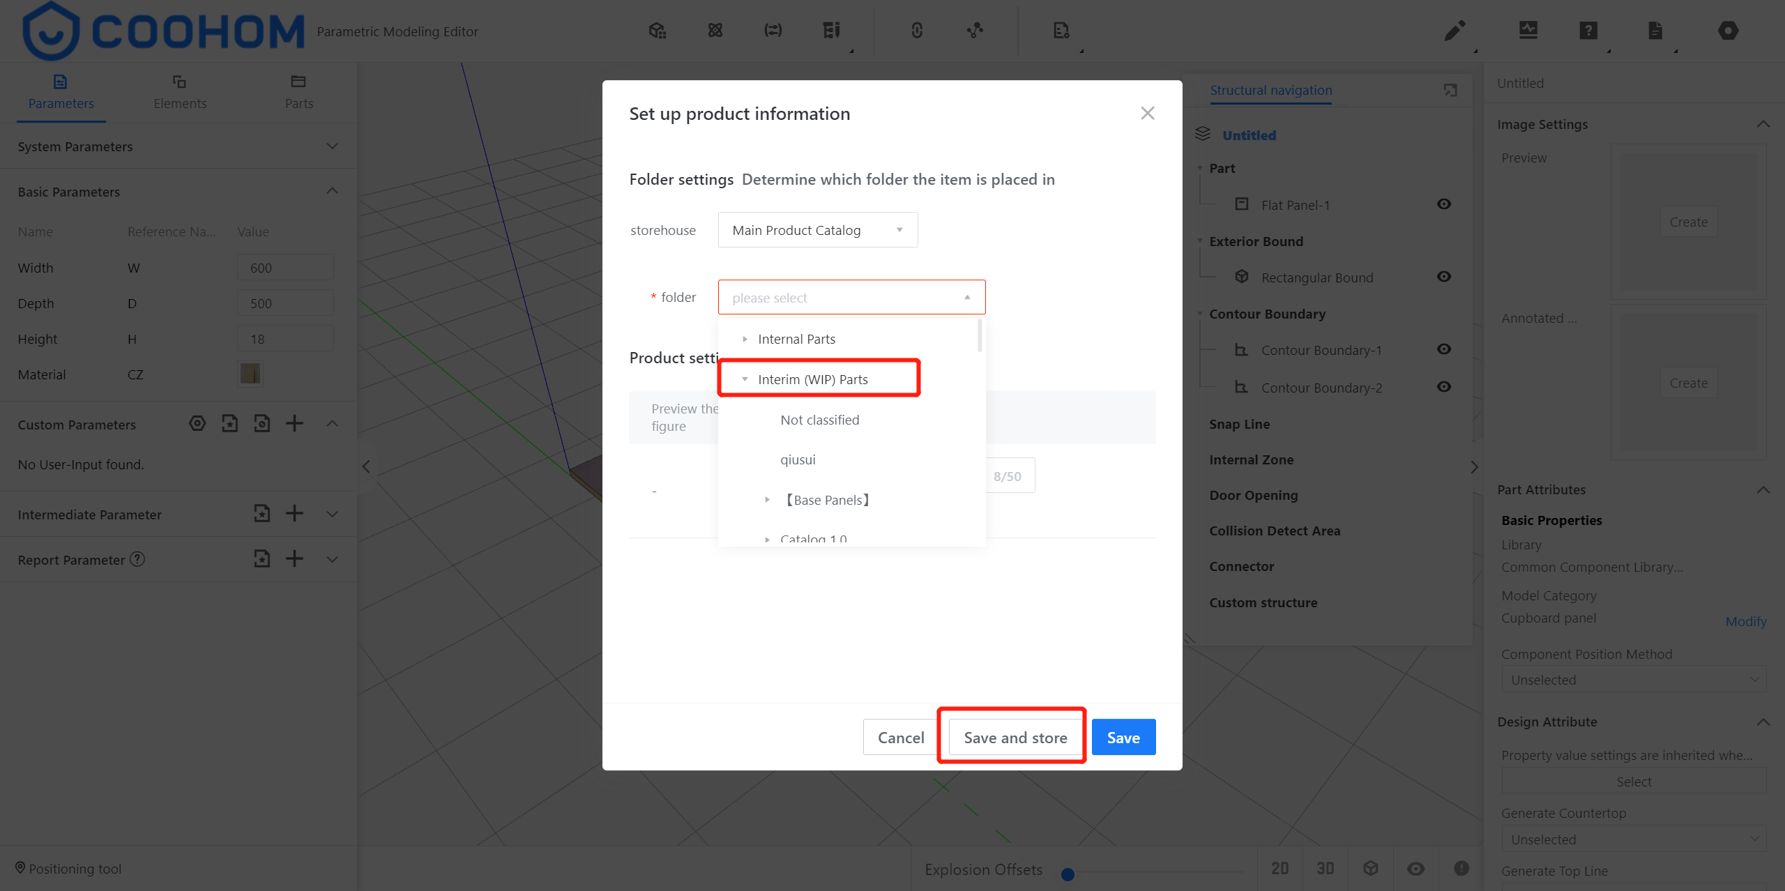Click the Width value input field
The image size is (1785, 891).
284,268
